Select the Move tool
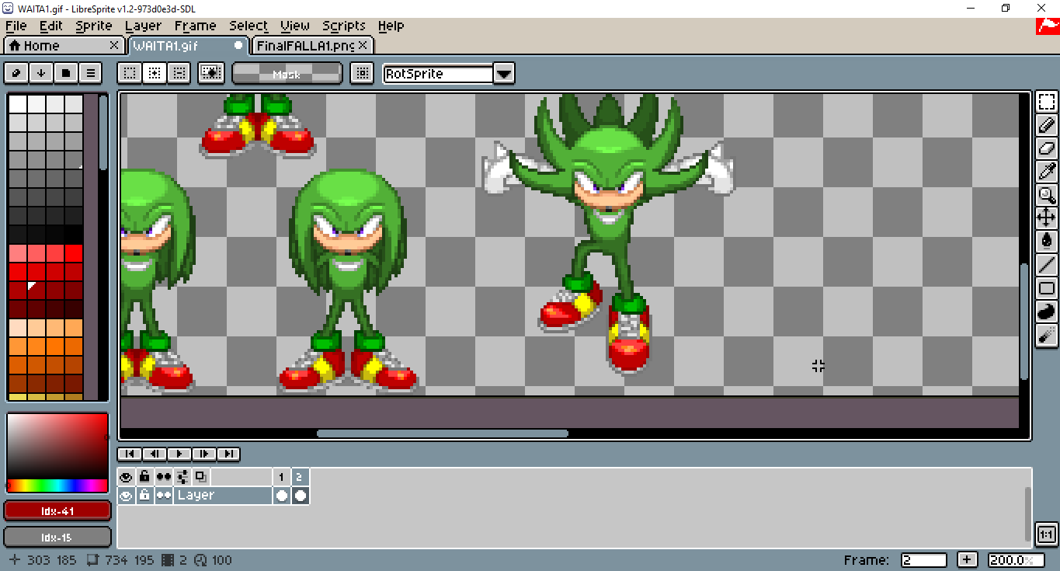1060x571 pixels. 1047,218
